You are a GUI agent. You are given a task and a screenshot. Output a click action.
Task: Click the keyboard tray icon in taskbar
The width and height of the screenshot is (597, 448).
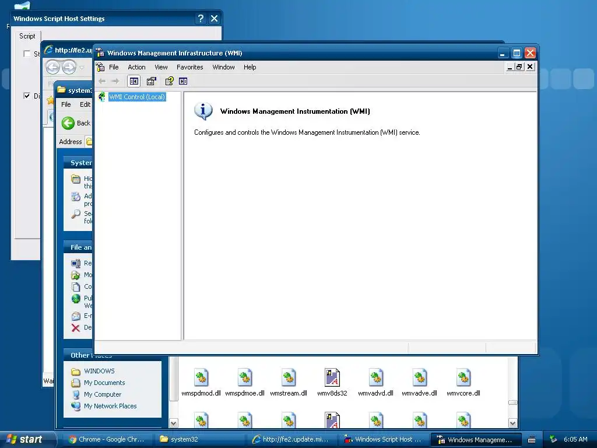(532, 440)
